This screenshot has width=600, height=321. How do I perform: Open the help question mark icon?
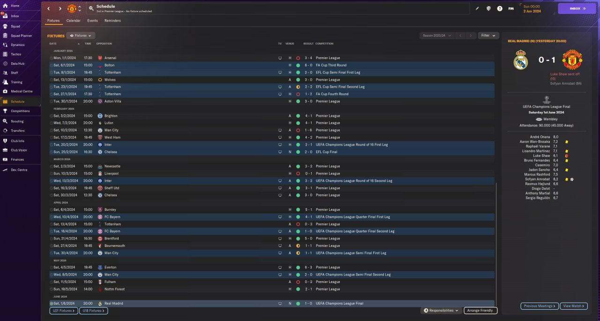[x=500, y=8]
